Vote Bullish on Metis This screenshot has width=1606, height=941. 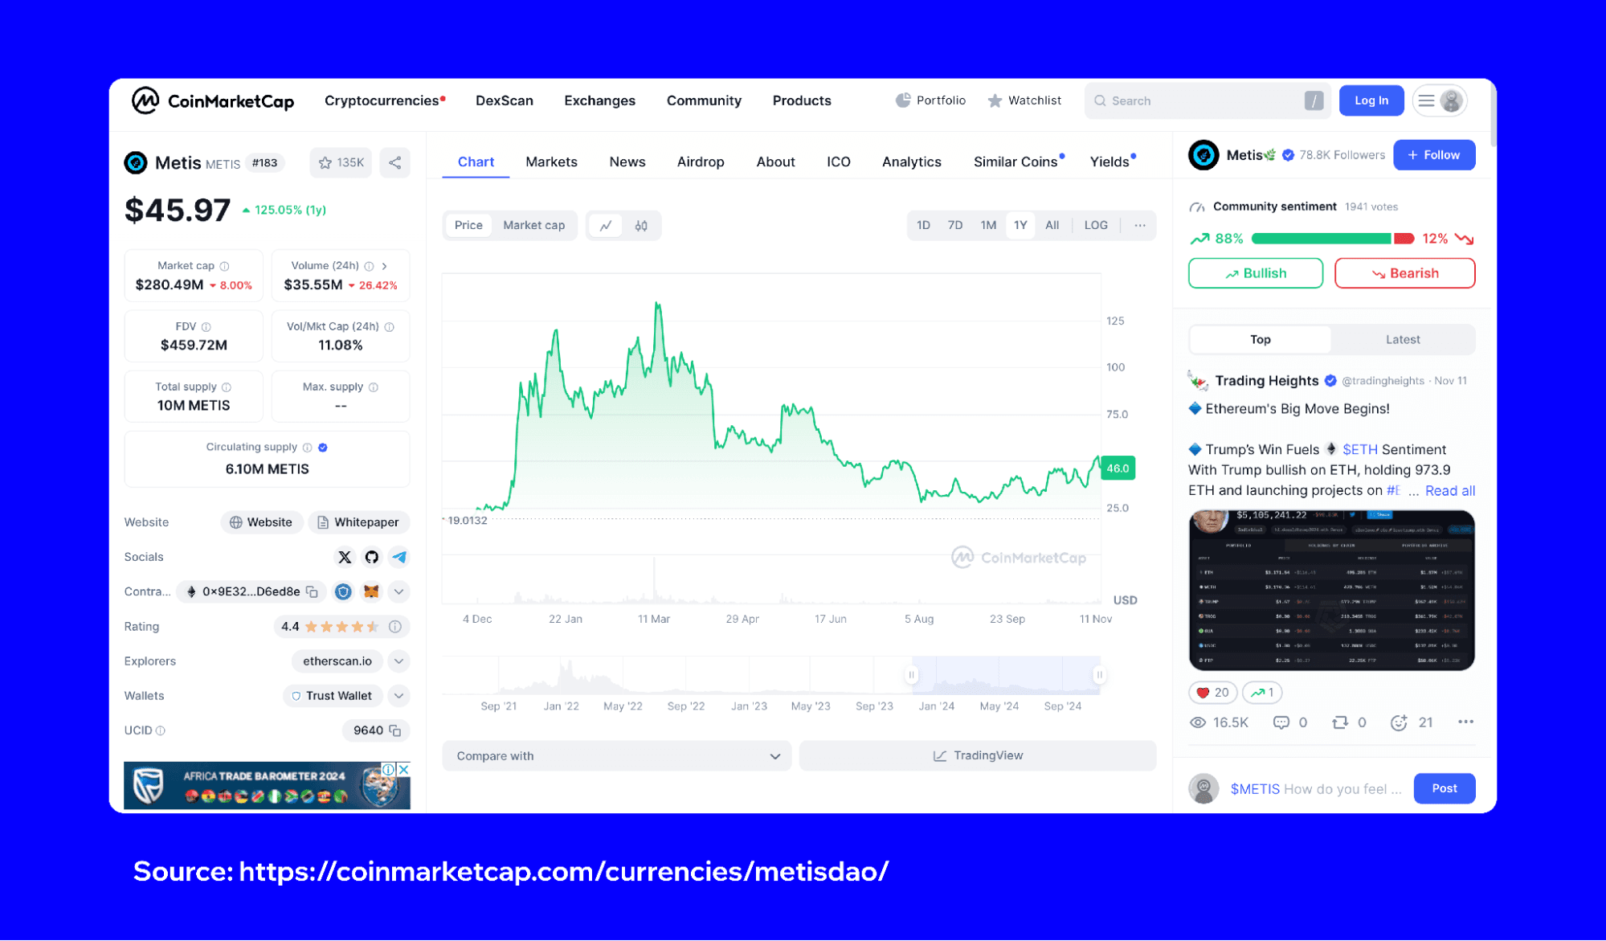[1256, 273]
